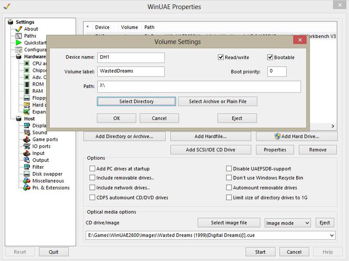Click the Disk swapper icon
The width and height of the screenshot is (349, 261).
27,174
